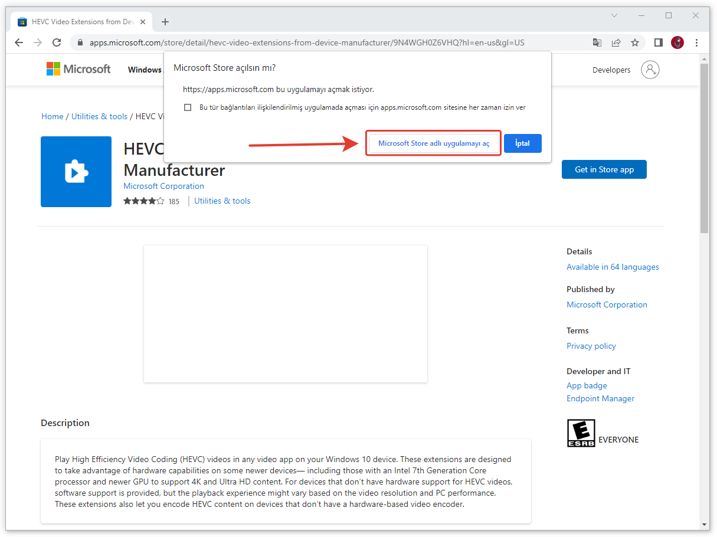Screen dimensions: 717x537
Task: Click the Microsoft logo
Action: [78, 69]
